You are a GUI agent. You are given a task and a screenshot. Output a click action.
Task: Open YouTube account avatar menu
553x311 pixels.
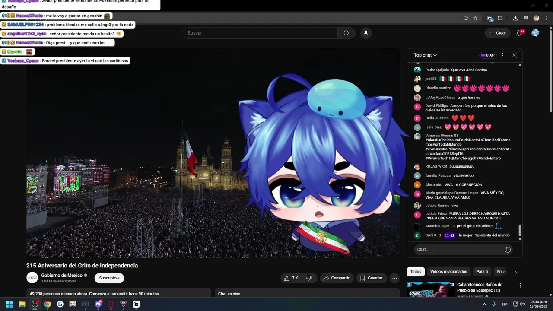(535, 33)
